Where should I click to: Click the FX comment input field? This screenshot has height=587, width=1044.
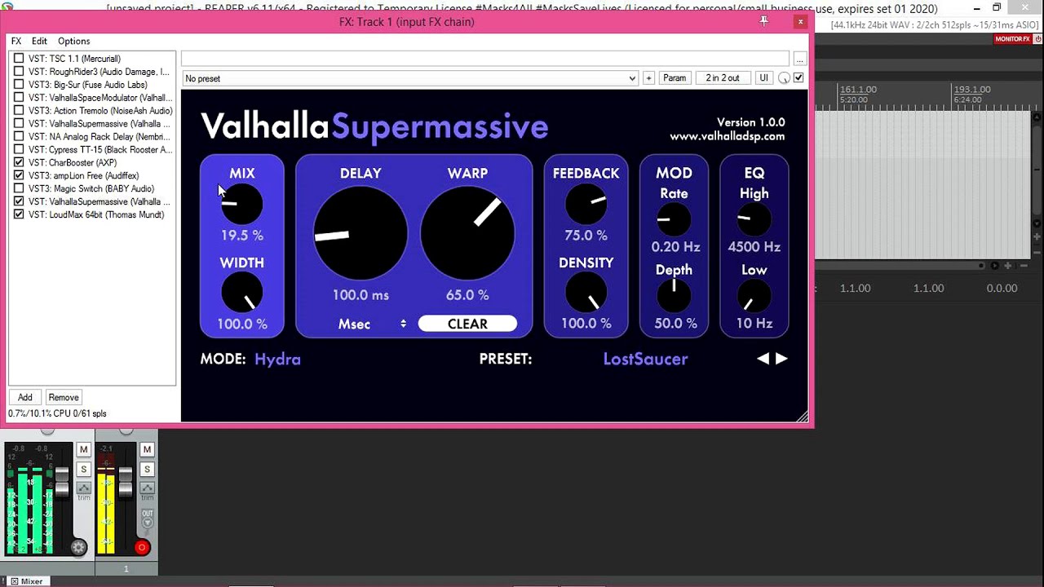[485, 59]
